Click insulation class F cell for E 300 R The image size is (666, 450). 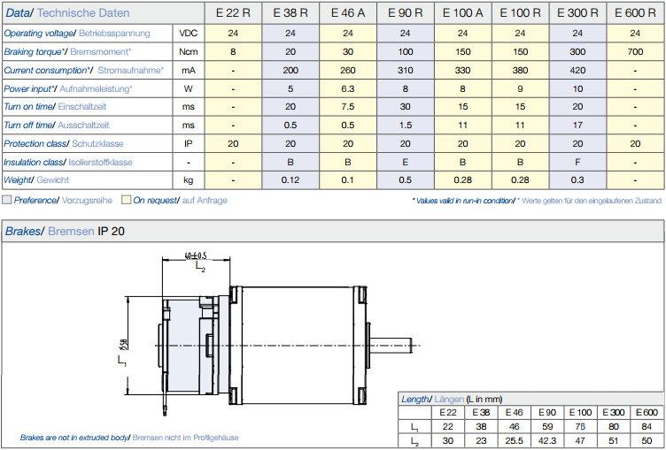tap(577, 162)
